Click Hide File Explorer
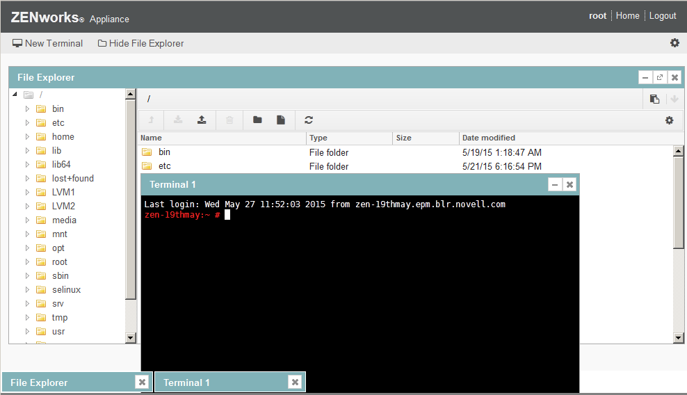Image resolution: width=687 pixels, height=395 pixels. pyautogui.click(x=140, y=43)
